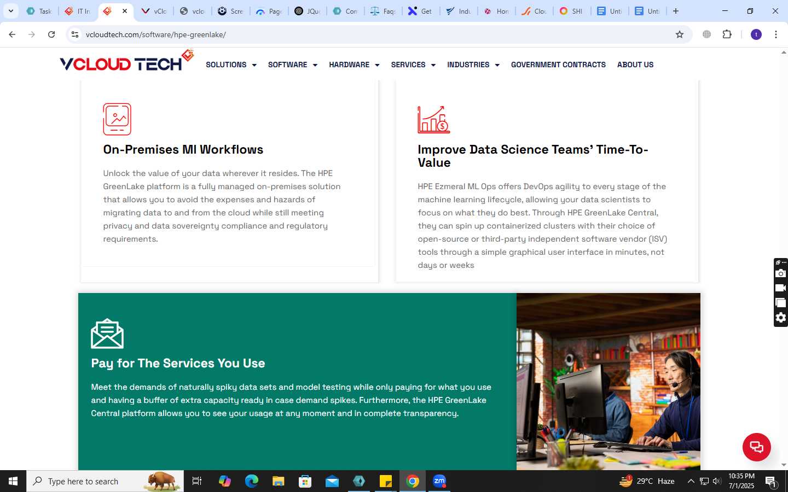Open the ABOUT US page
Image resolution: width=788 pixels, height=492 pixels.
tap(635, 65)
